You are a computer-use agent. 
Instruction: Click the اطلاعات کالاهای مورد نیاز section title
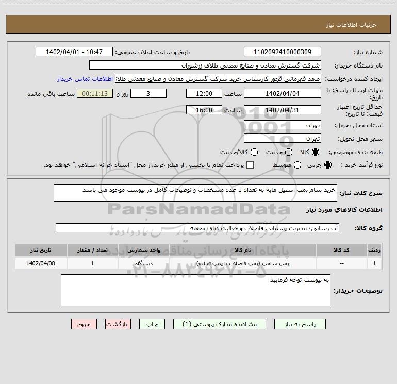tap(344, 210)
